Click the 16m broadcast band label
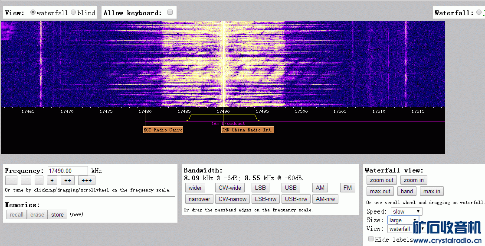This screenshot has height=246, width=485. [228, 123]
